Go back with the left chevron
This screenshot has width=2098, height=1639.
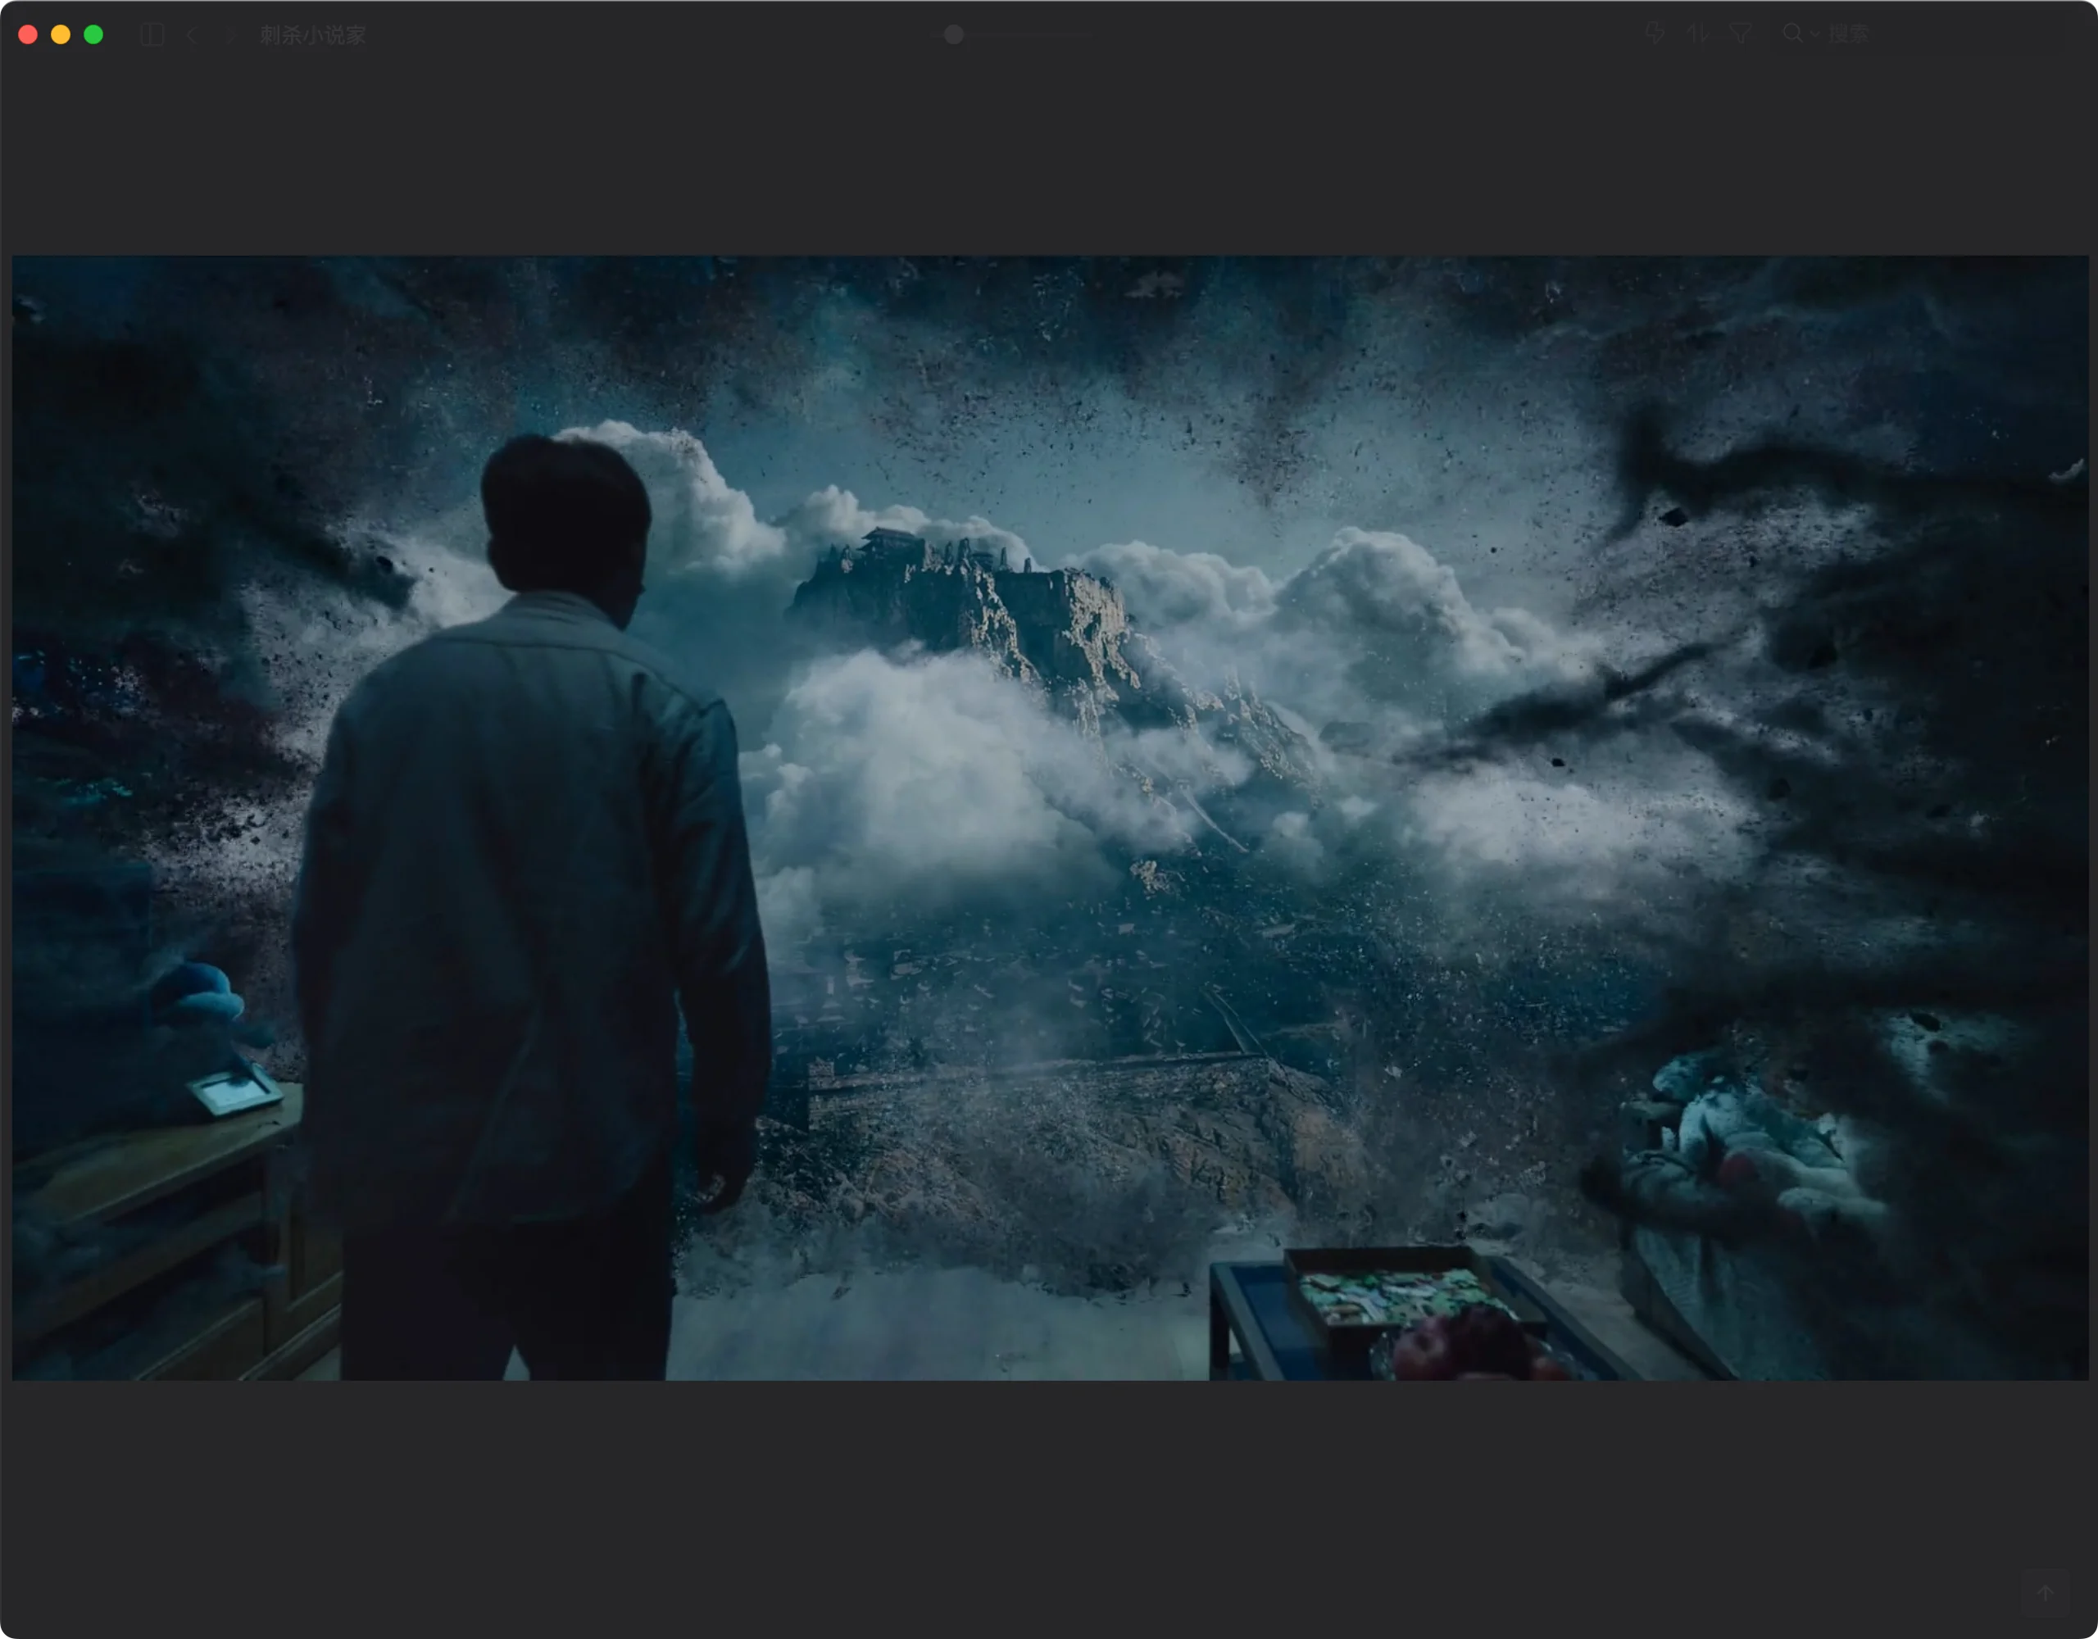pos(192,34)
